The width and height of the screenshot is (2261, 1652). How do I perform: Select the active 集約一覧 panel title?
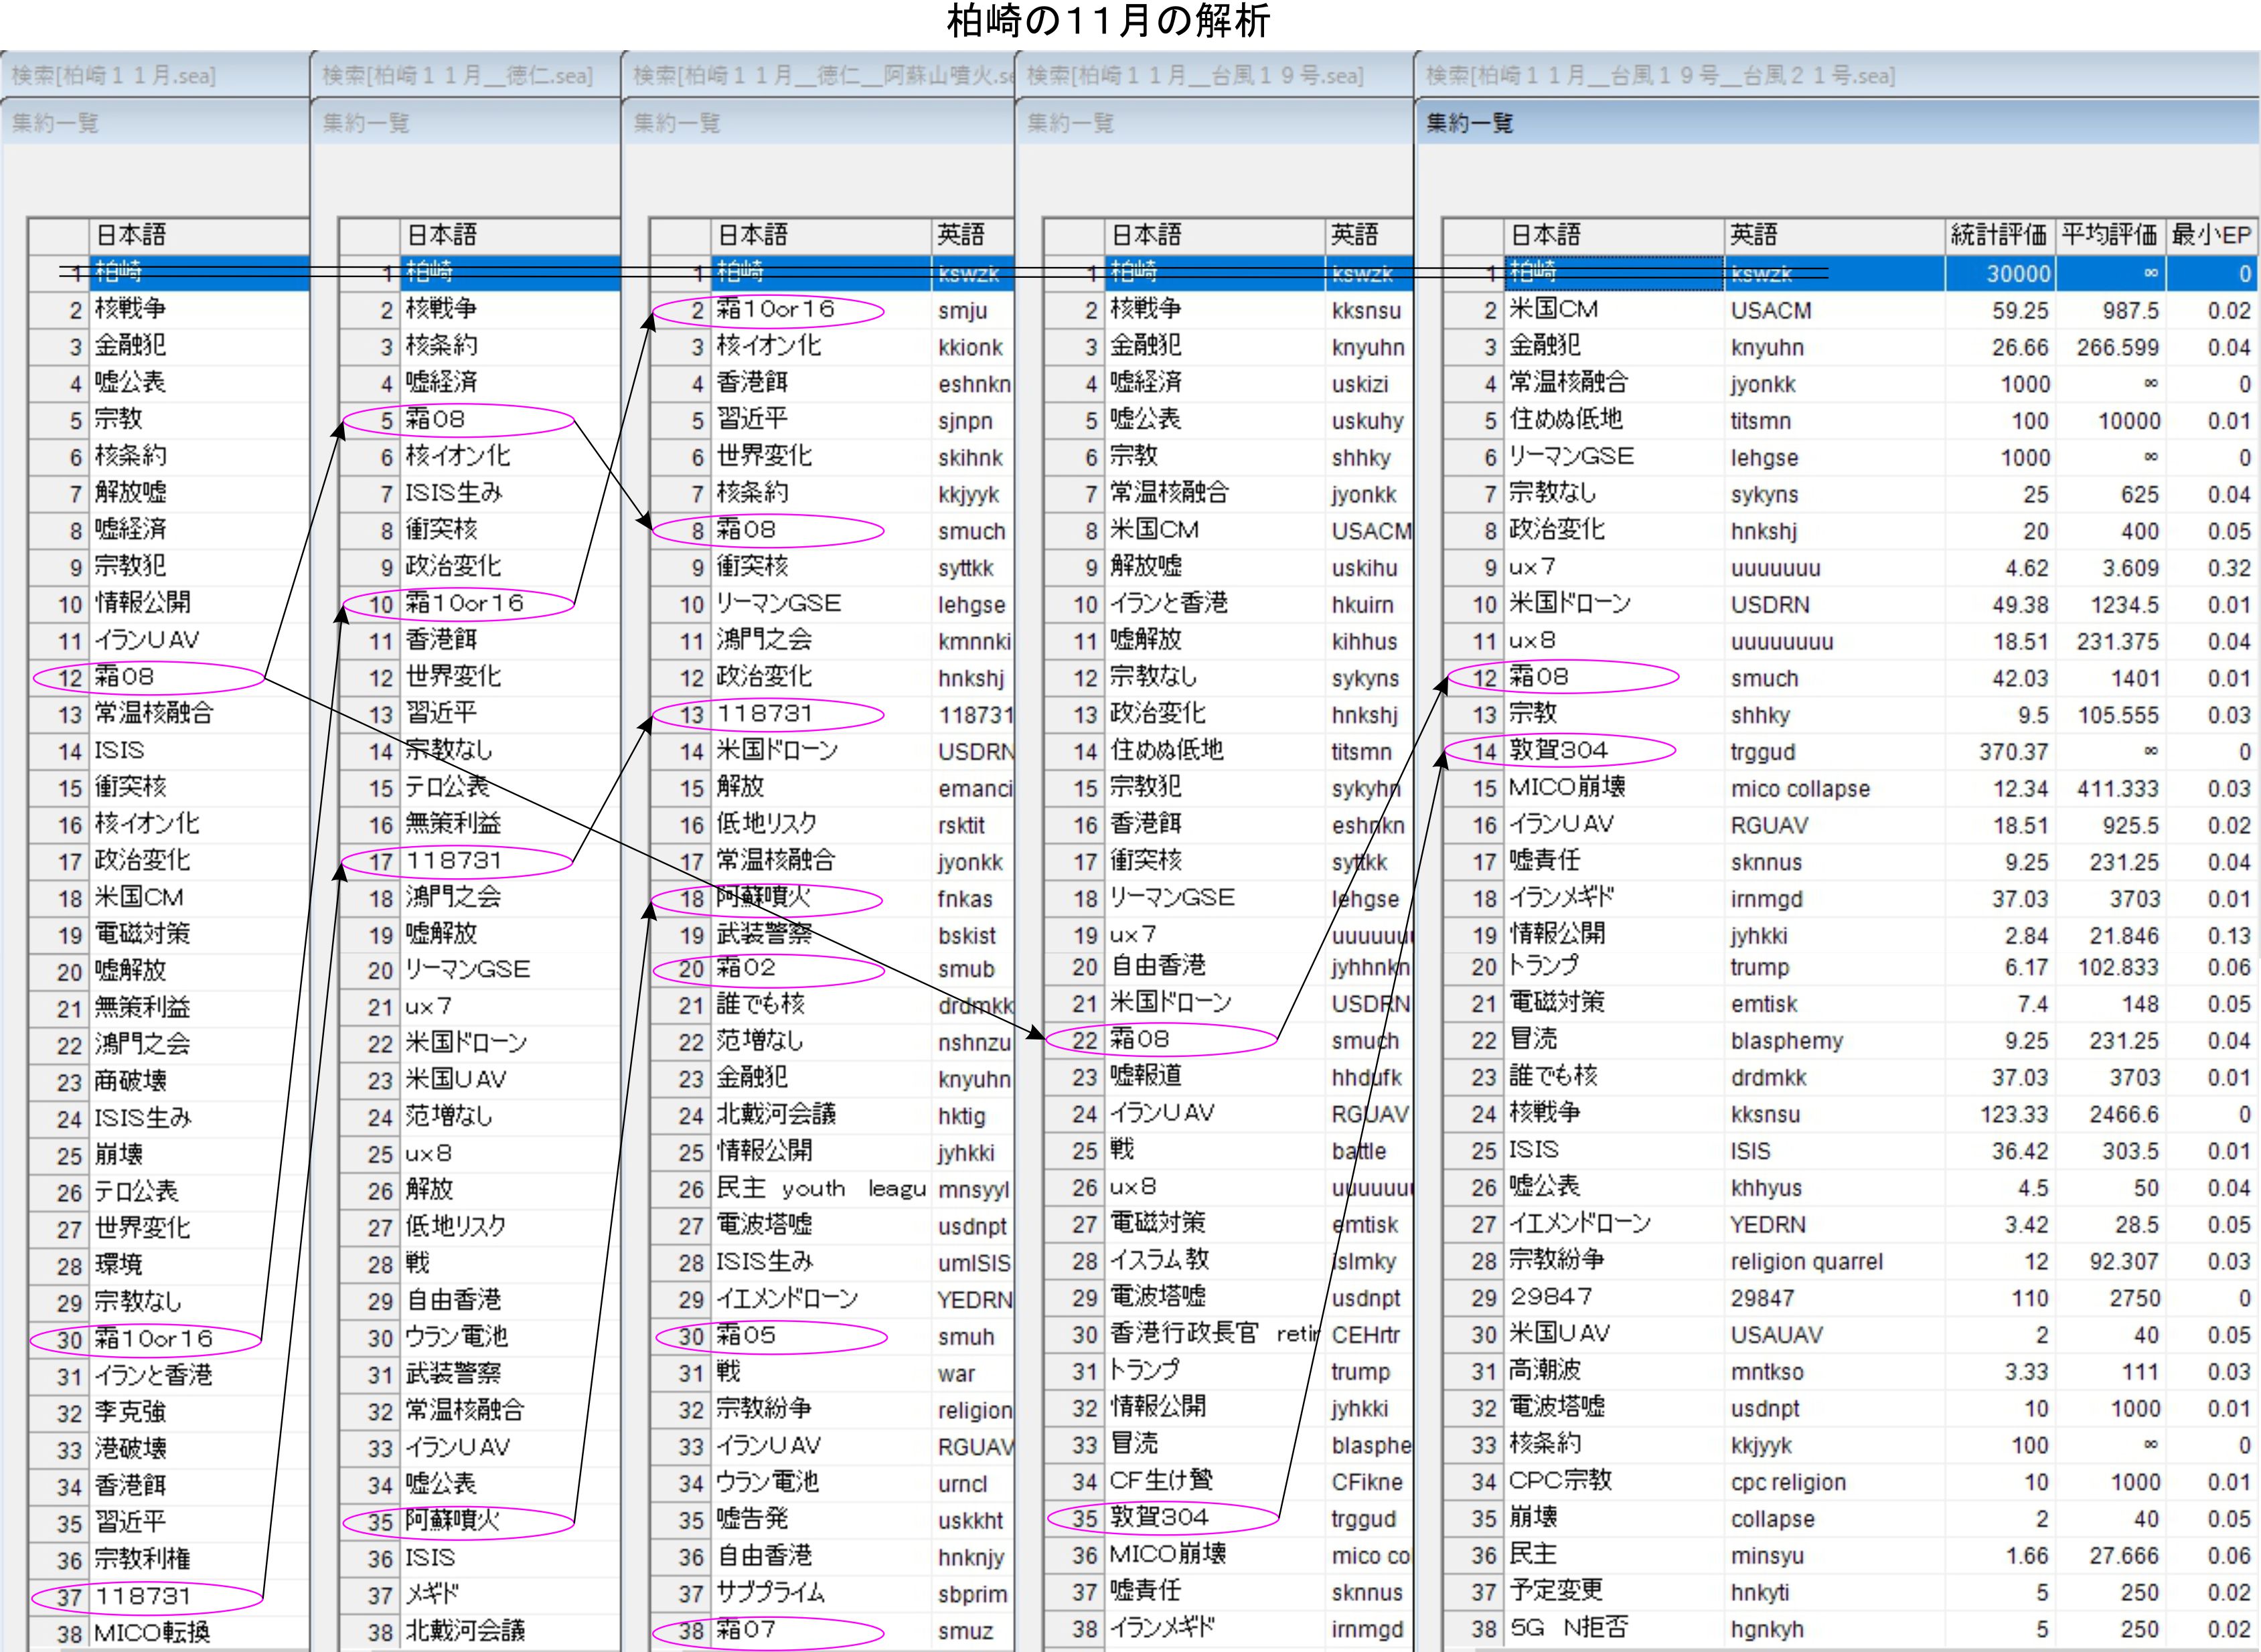tap(1469, 123)
